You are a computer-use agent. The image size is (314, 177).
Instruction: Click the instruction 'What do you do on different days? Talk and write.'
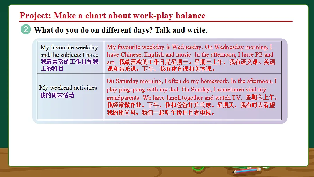click(120, 30)
